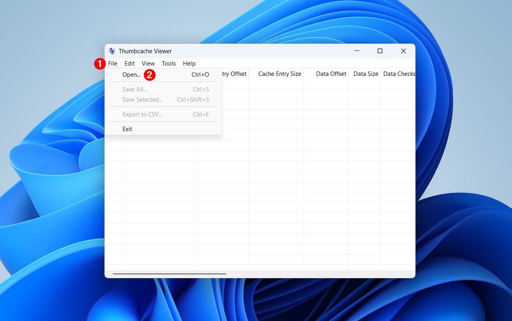This screenshot has width=512, height=321.
Task: Sort by Cache Entry Size column header
Action: tap(277, 74)
